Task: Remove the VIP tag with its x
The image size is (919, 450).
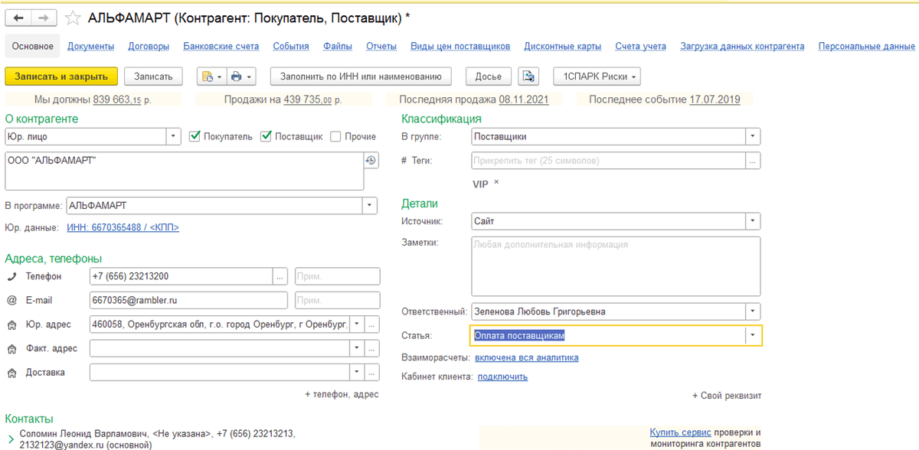Action: click(x=496, y=182)
